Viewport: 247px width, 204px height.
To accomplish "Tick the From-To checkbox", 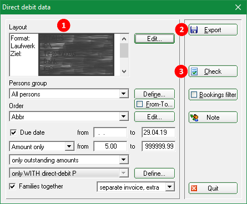I will pyautogui.click(x=139, y=104).
